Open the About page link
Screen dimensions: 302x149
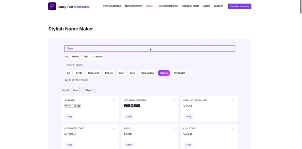click(206, 6)
